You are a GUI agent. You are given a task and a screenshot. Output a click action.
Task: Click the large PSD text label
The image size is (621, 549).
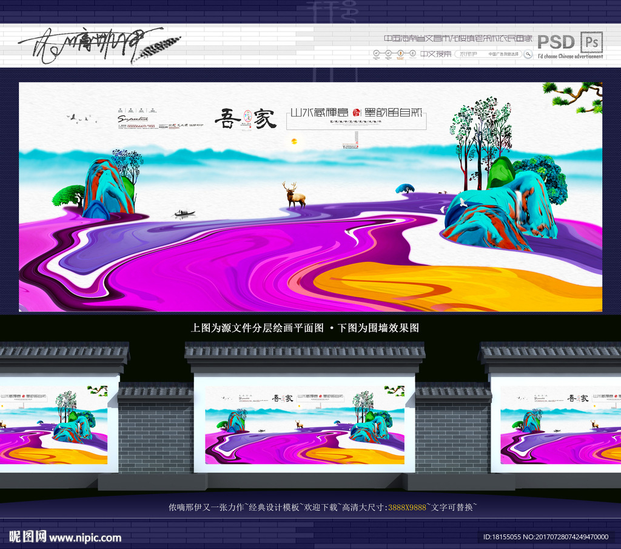[x=556, y=41]
